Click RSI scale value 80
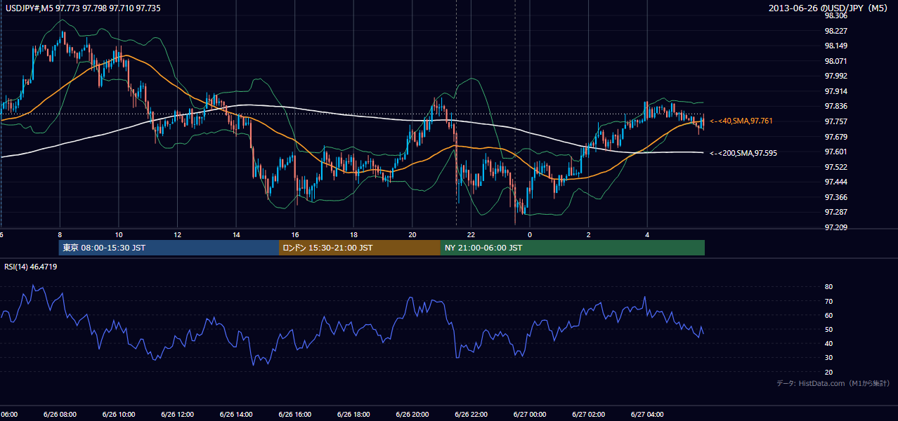The width and height of the screenshot is (898, 421). coord(829,287)
